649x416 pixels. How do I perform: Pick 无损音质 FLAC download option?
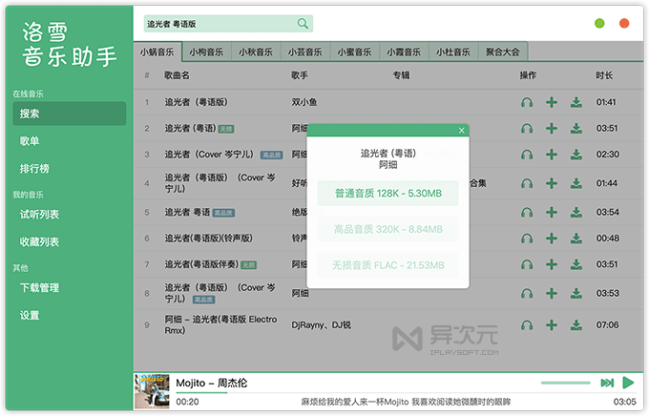387,264
